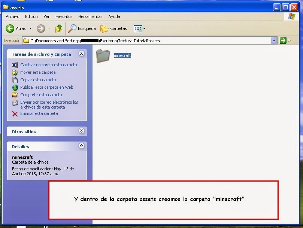Open the Views grid icon
The height and width of the screenshot is (228, 303).
(x=138, y=28)
